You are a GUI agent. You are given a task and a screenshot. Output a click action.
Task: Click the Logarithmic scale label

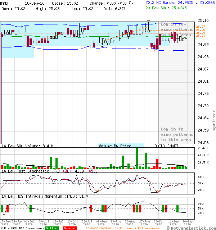[214, 121]
